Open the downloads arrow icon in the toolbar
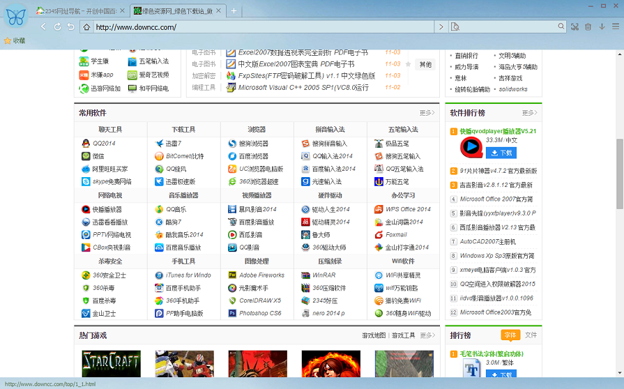The height and width of the screenshot is (389, 624). (x=601, y=26)
